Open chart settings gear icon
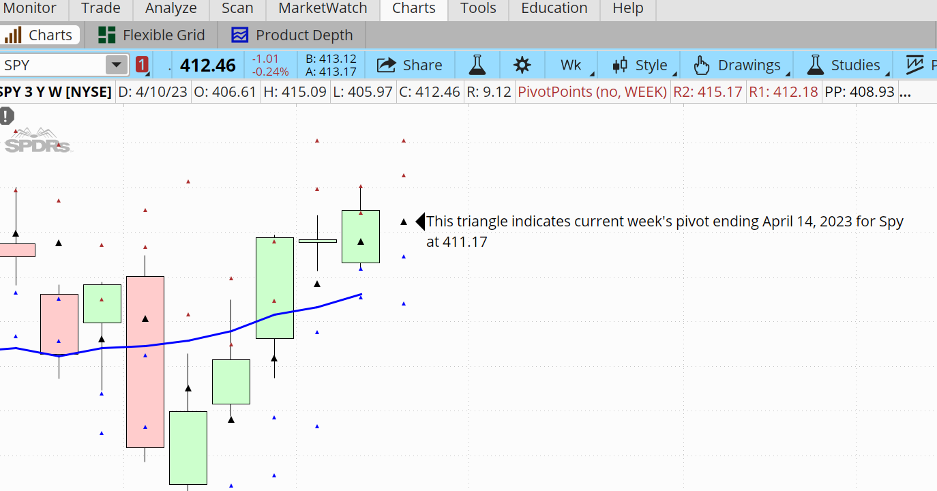 522,65
